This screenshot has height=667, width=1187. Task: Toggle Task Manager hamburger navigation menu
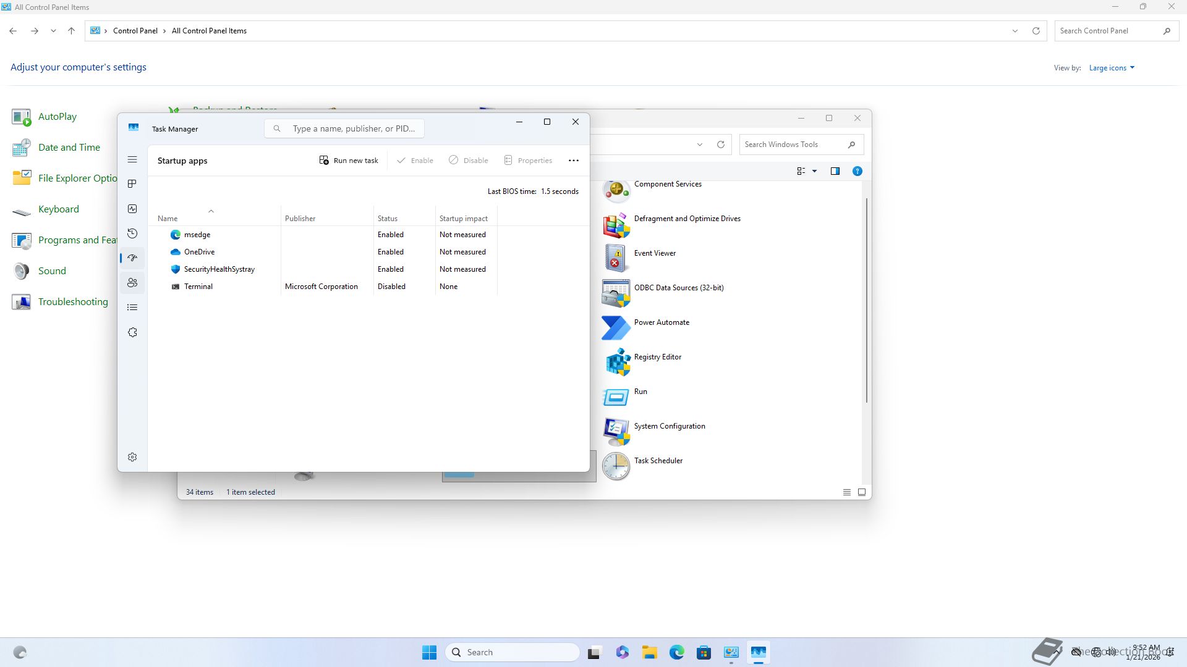coord(132,160)
